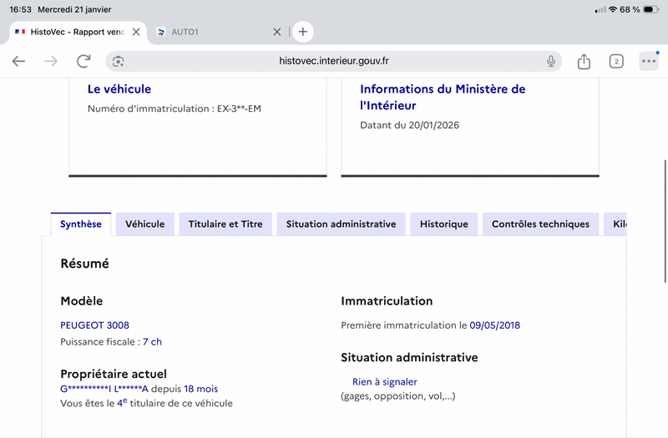
Task: Go to the Situation administrative tab
Action: point(341,224)
